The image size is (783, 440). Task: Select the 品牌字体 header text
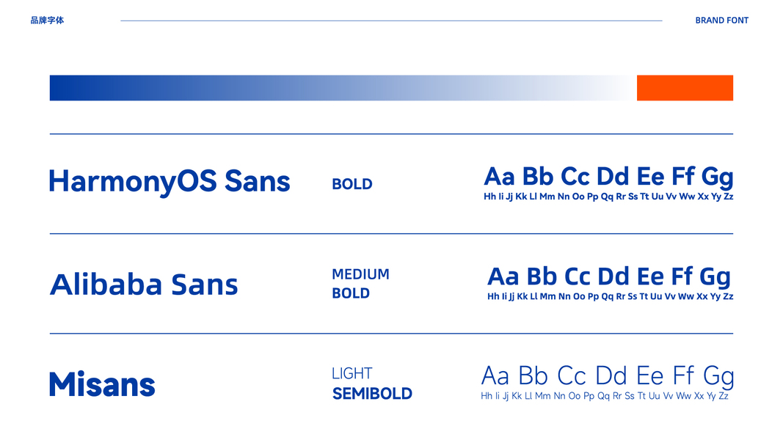coord(47,21)
